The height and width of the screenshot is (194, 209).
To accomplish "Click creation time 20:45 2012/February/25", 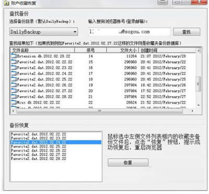I will pyautogui.click(x=163, y=79).
